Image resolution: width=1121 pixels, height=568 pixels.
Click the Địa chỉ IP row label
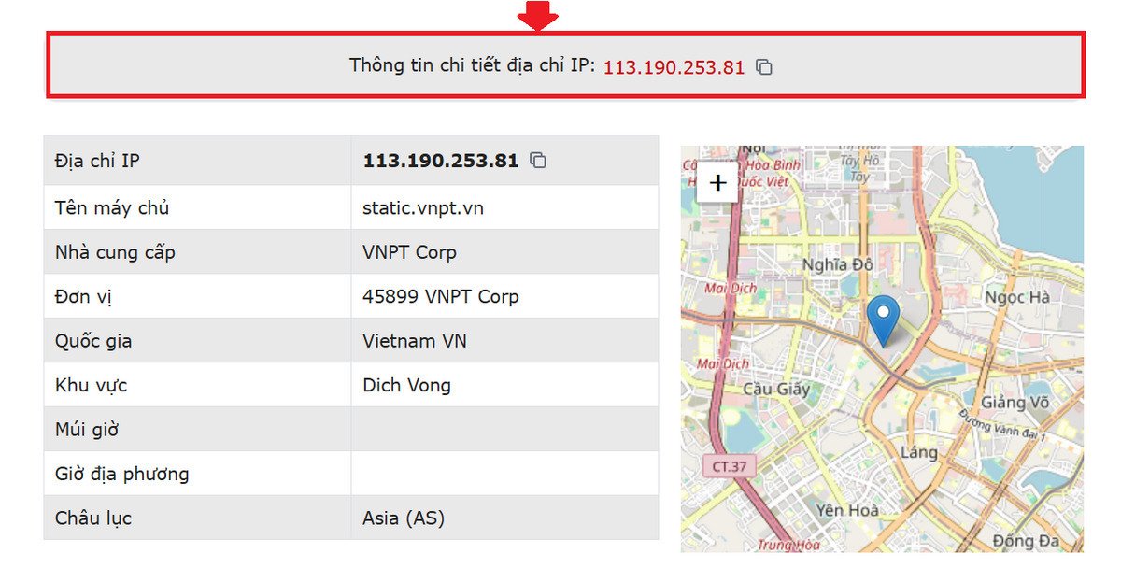97,161
